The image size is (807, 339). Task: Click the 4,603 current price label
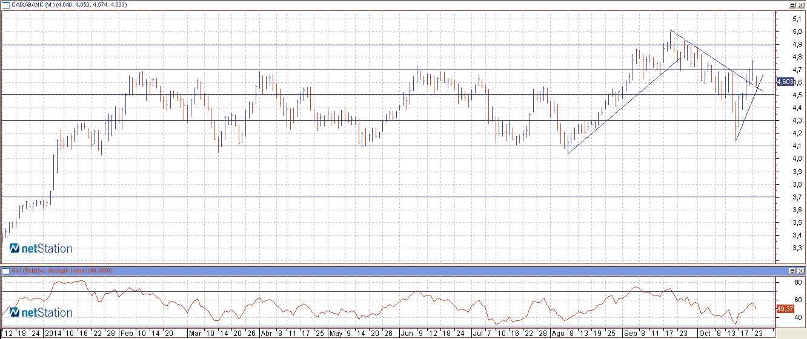784,81
